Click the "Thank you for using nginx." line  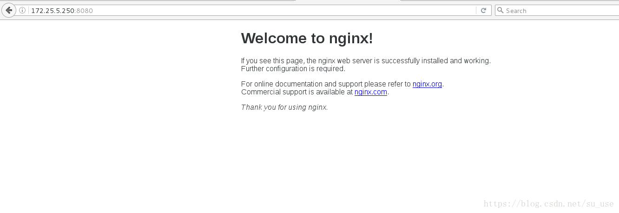click(x=284, y=107)
